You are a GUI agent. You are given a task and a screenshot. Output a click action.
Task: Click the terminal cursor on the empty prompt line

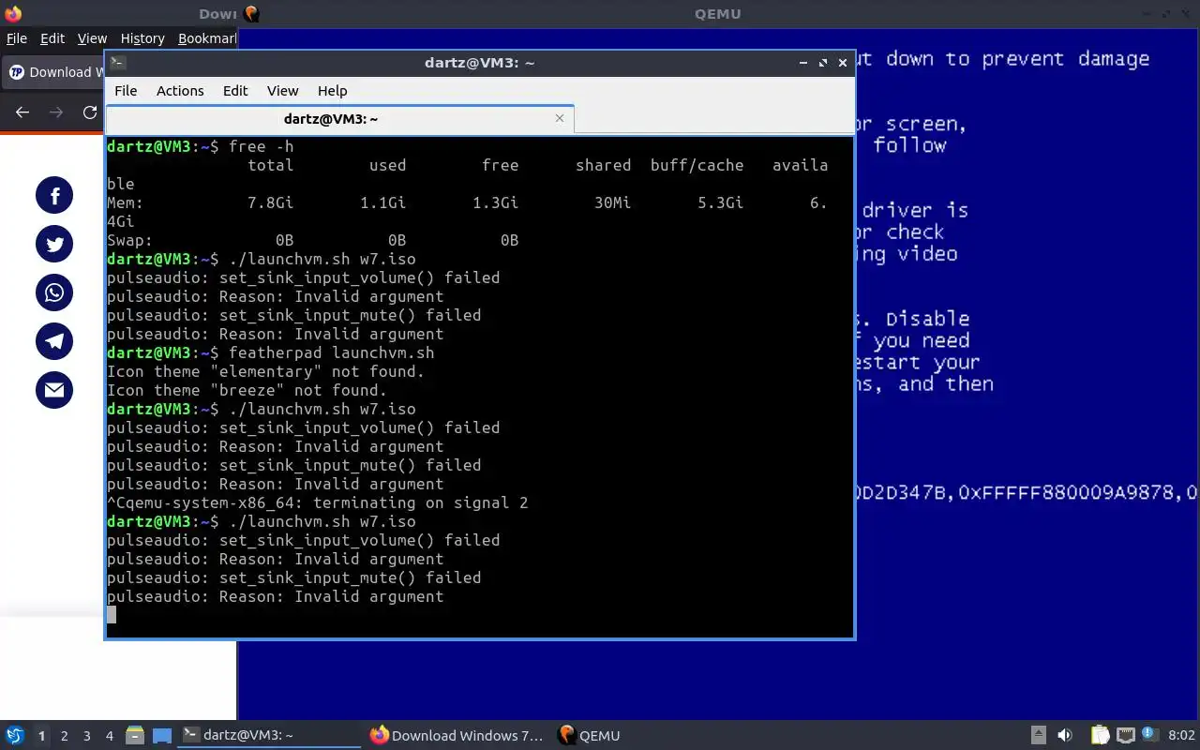pos(112,615)
